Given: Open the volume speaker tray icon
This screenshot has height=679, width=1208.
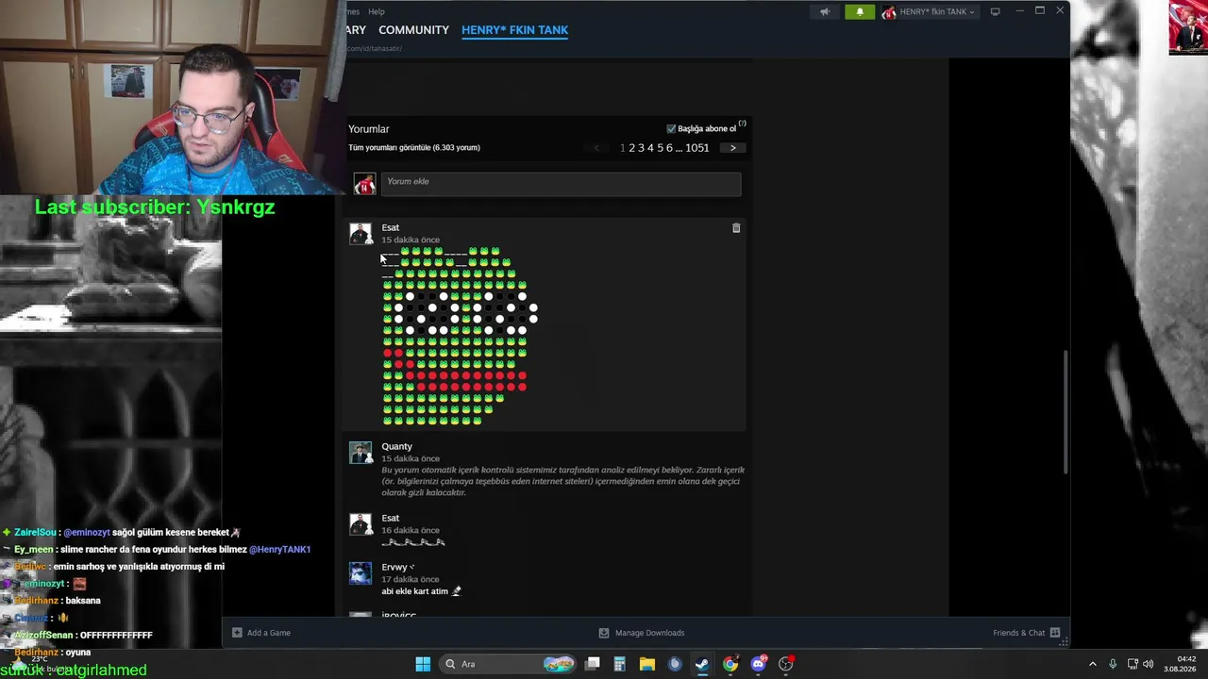Looking at the screenshot, I should point(1149,664).
